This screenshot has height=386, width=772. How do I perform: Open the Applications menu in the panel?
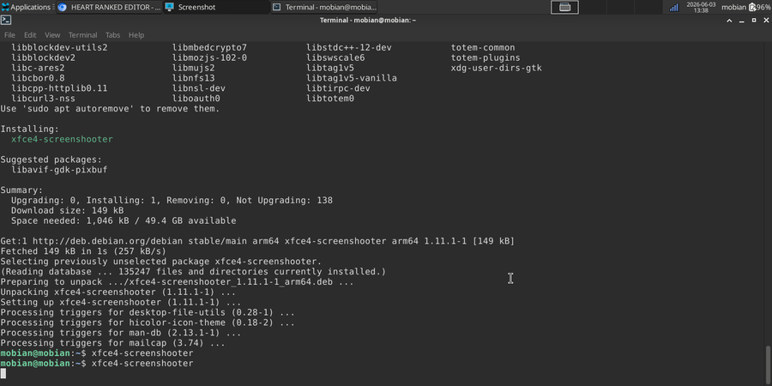pyautogui.click(x=27, y=7)
